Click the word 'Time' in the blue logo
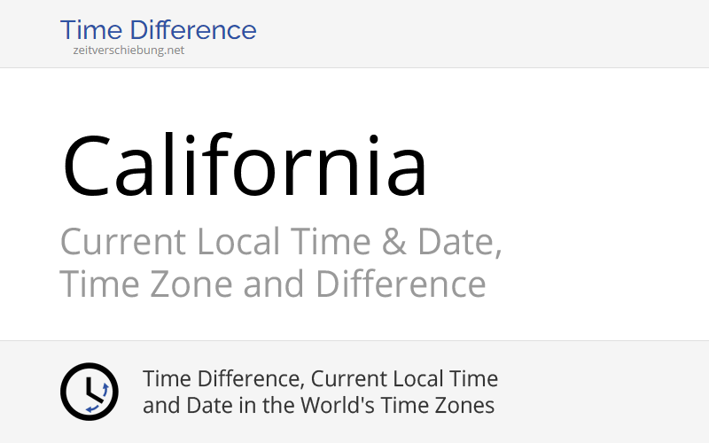The height and width of the screenshot is (443, 709). point(89,30)
